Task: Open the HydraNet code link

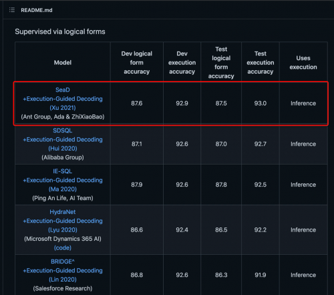Action: tap(63, 248)
